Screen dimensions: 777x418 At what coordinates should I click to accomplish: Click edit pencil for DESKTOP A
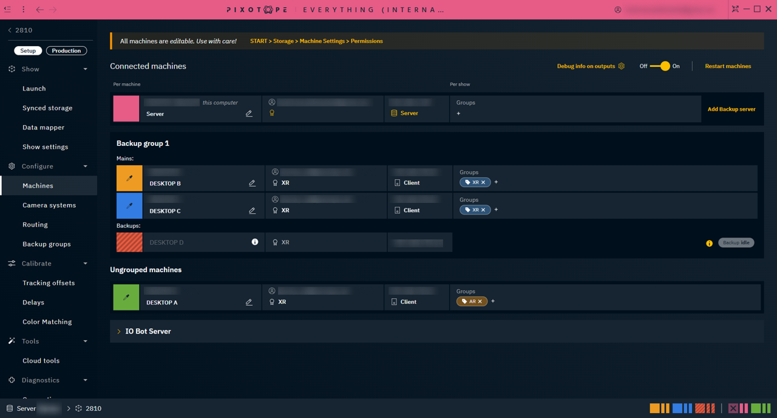click(x=249, y=302)
